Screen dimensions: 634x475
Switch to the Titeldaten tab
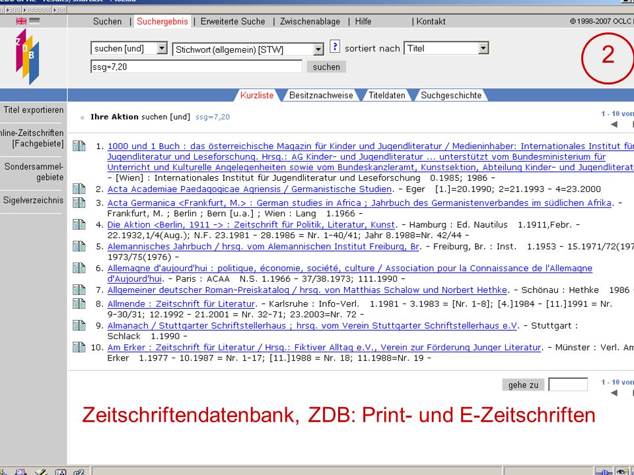(387, 95)
